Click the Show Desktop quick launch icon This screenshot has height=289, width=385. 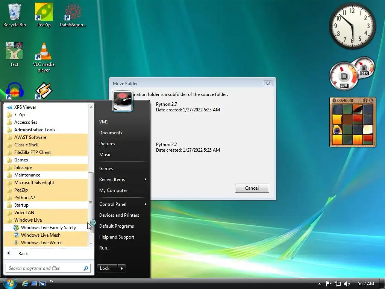[34, 283]
